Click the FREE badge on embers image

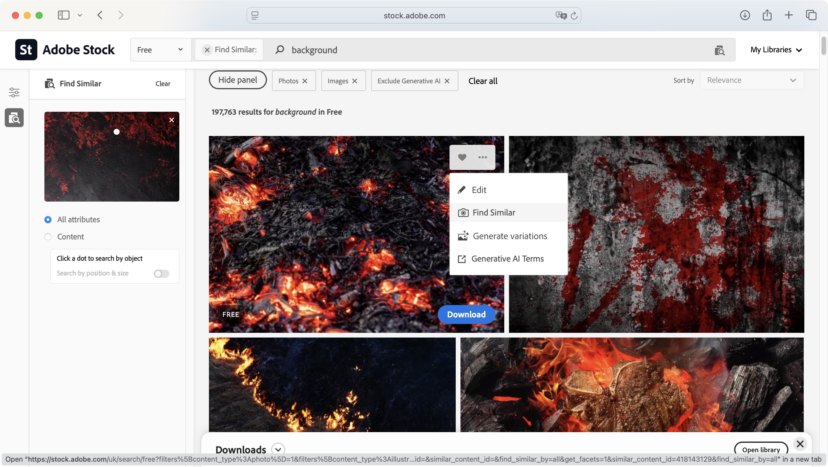point(231,314)
